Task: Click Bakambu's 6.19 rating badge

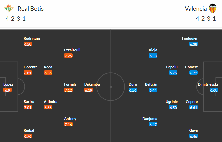Action: [88, 90]
